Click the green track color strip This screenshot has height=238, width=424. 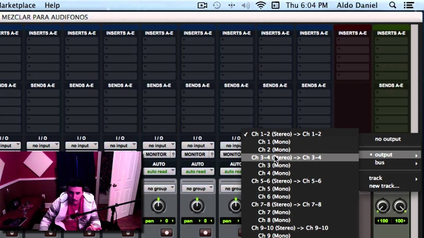pos(391,27)
